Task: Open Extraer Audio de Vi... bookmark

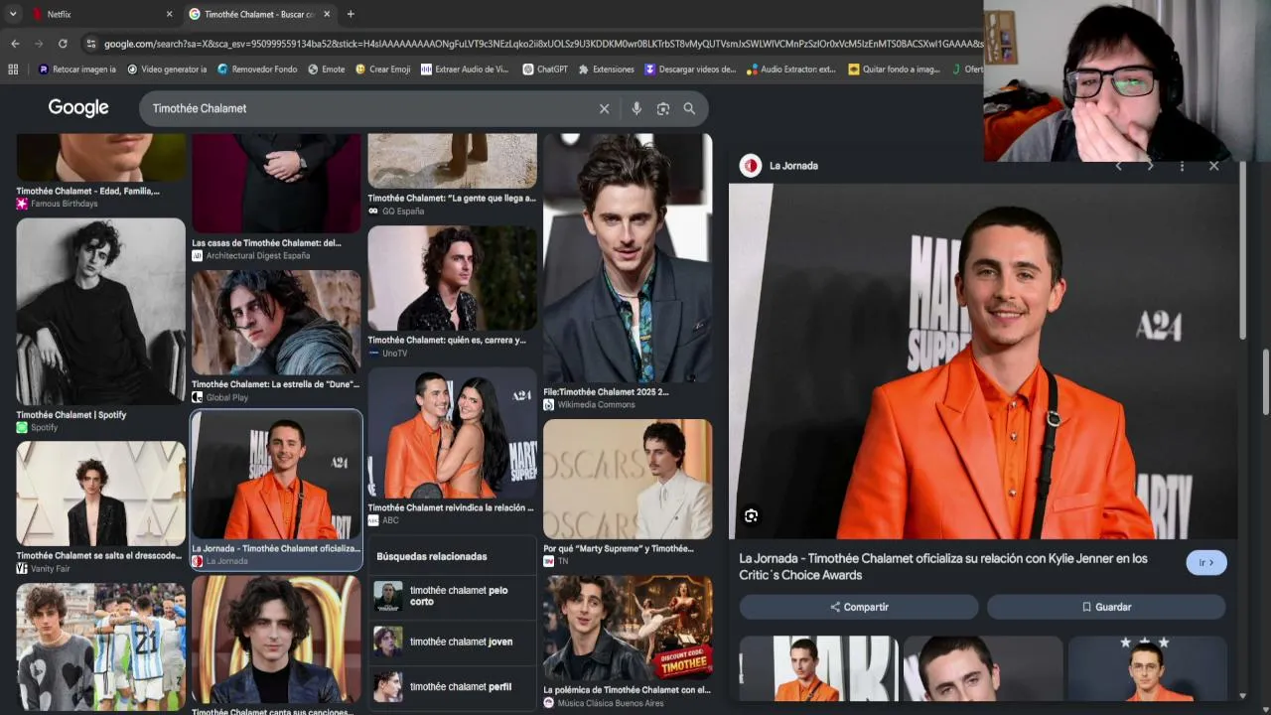Action: pyautogui.click(x=465, y=70)
